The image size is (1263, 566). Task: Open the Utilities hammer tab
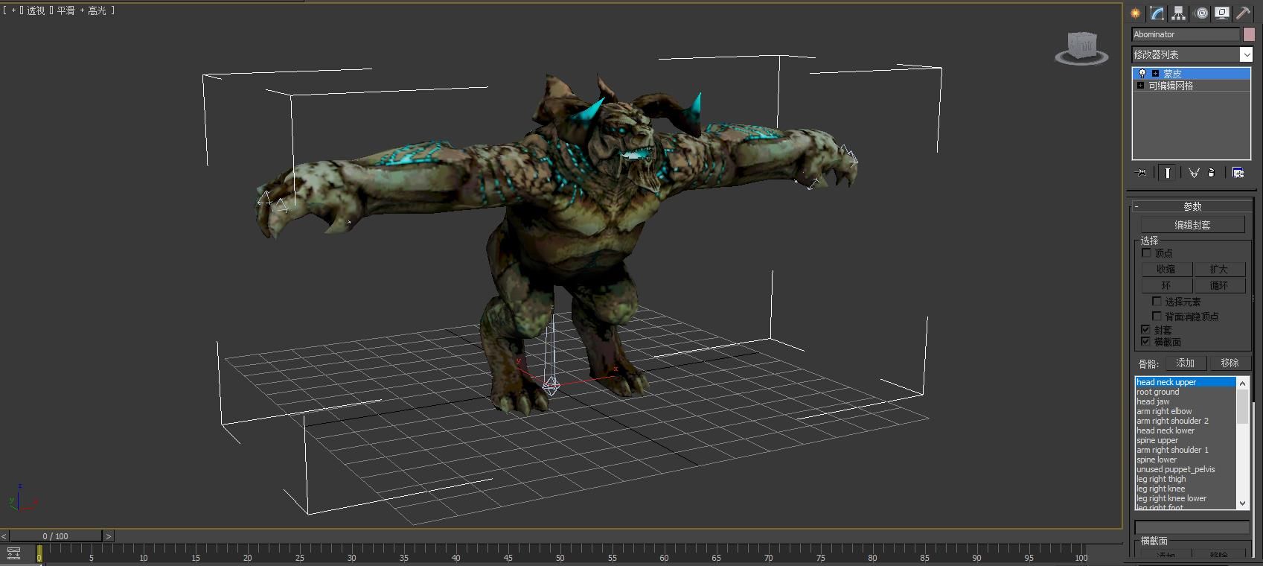coord(1244,13)
